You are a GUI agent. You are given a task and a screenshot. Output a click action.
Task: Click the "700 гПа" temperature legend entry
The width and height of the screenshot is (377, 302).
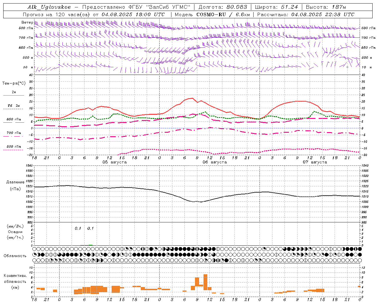coord(14,133)
